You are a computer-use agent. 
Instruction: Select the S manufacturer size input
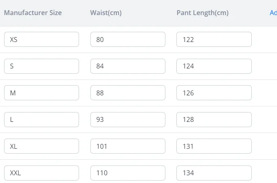(42, 66)
